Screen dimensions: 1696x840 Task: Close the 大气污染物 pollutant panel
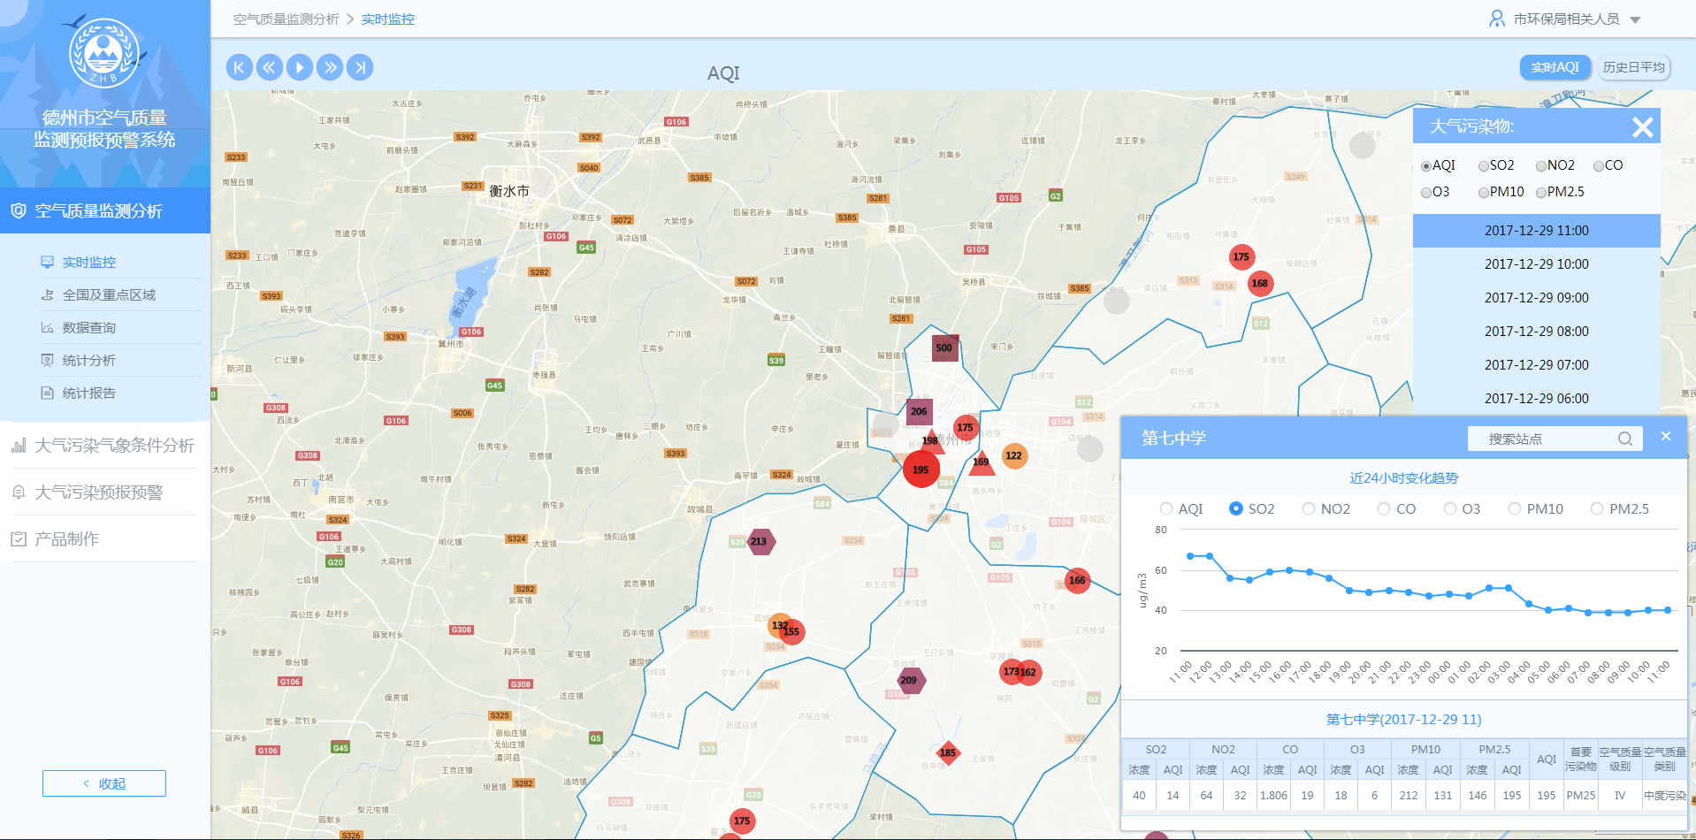(1642, 127)
